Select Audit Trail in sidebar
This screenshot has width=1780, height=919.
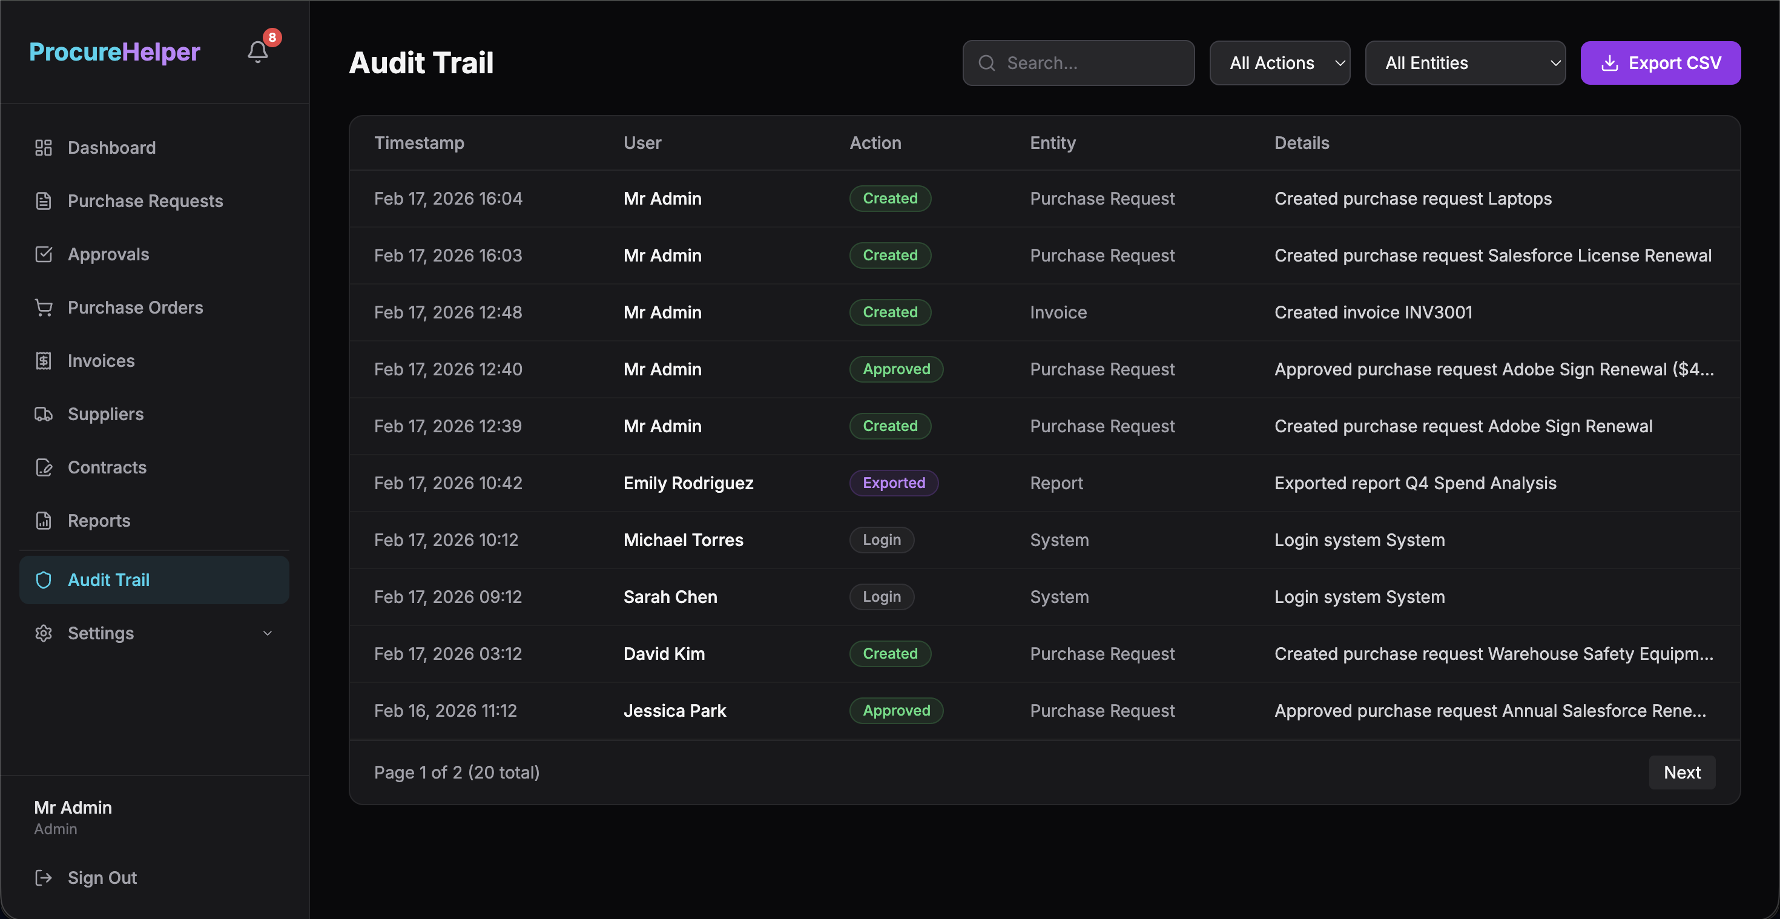point(108,580)
